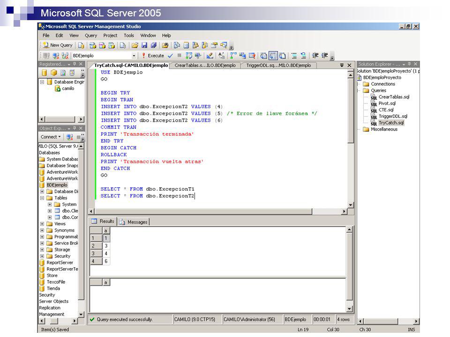Open the Results tab
450x337 pixels.
click(103, 221)
